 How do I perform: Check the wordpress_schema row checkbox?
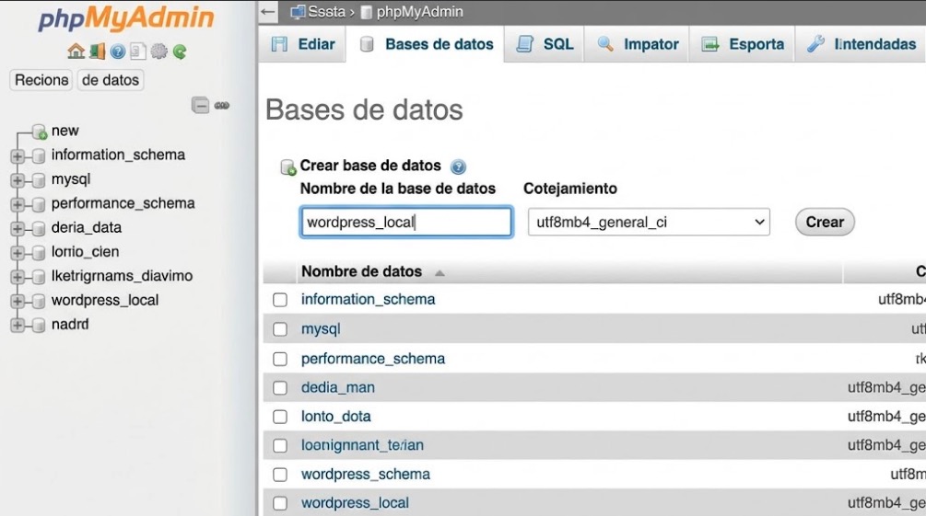tap(280, 474)
